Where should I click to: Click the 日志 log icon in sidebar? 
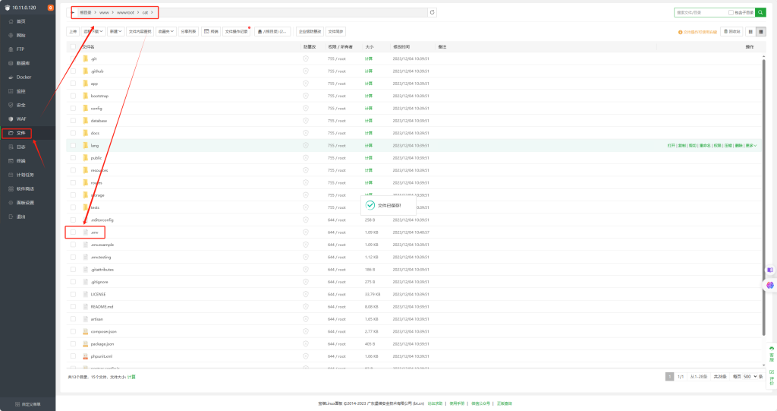click(x=11, y=147)
